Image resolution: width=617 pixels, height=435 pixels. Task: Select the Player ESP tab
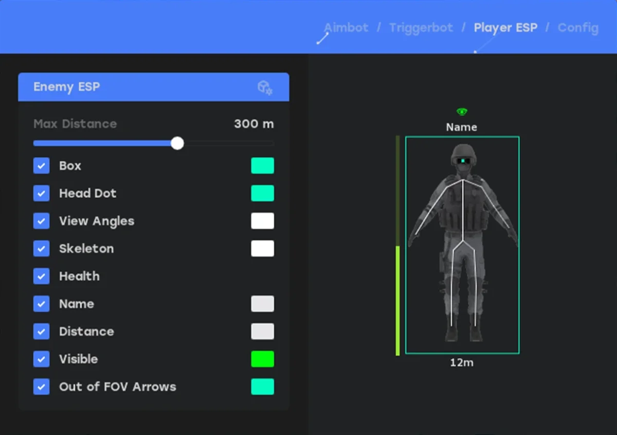[505, 28]
